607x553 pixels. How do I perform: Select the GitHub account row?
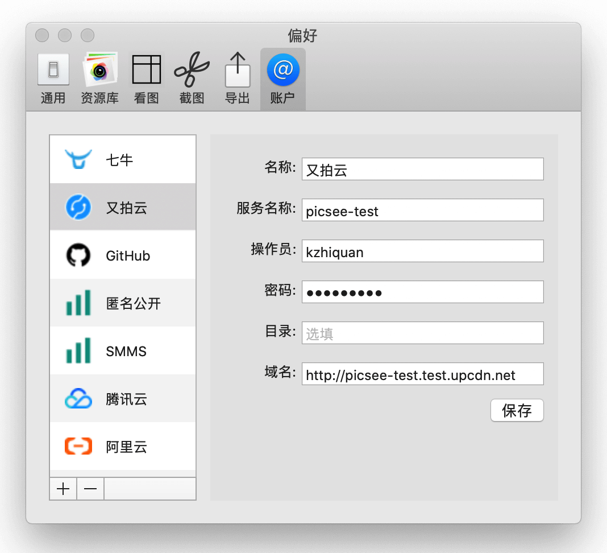pyautogui.click(x=123, y=255)
